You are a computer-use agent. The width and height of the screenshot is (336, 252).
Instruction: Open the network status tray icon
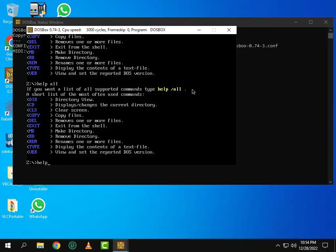[x=286, y=245]
